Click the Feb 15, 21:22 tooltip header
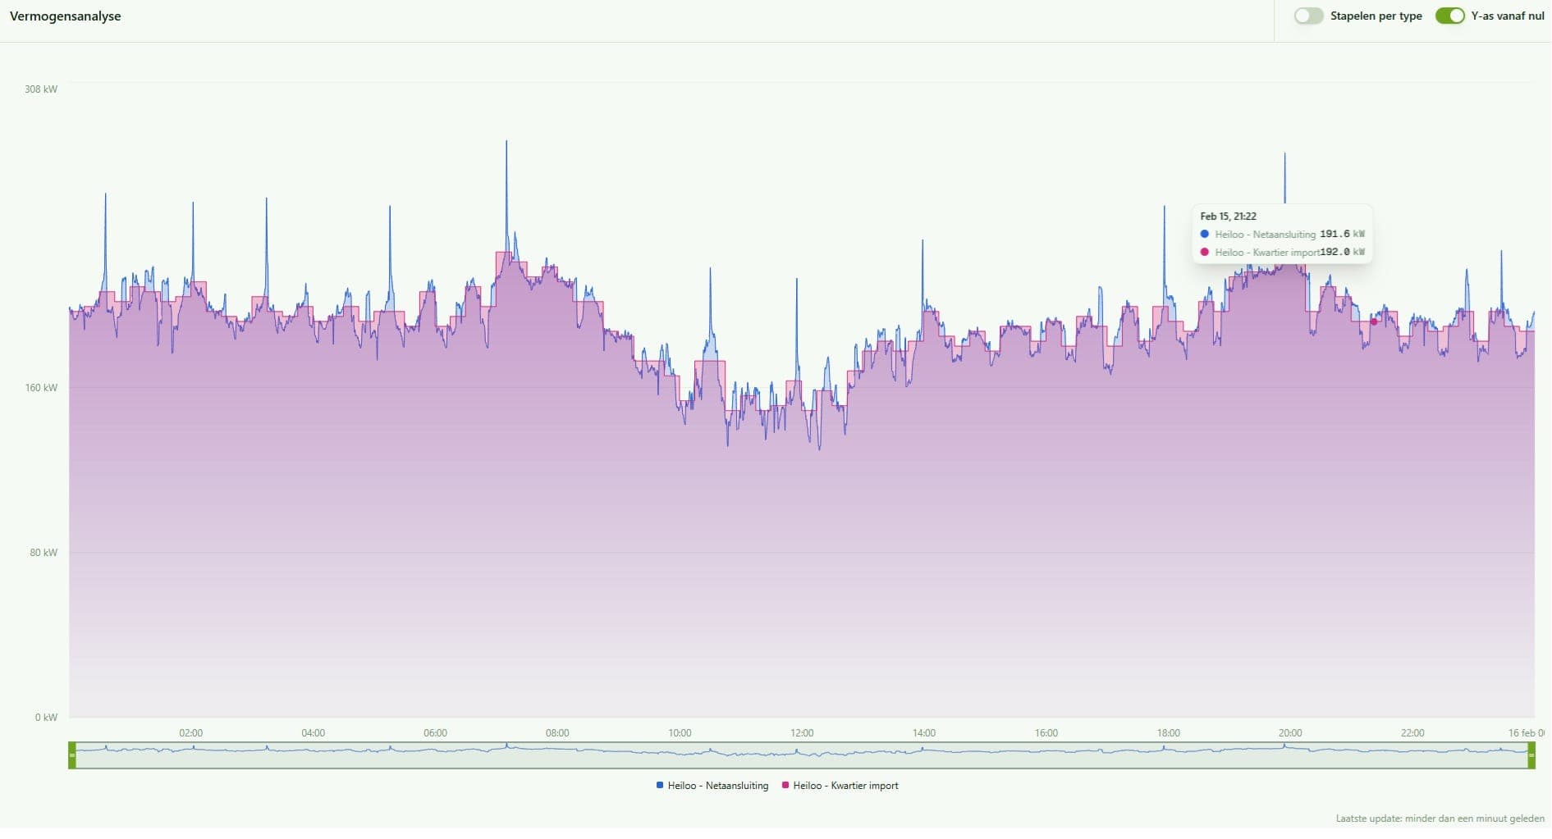The height and width of the screenshot is (839, 1552). [x=1229, y=217]
